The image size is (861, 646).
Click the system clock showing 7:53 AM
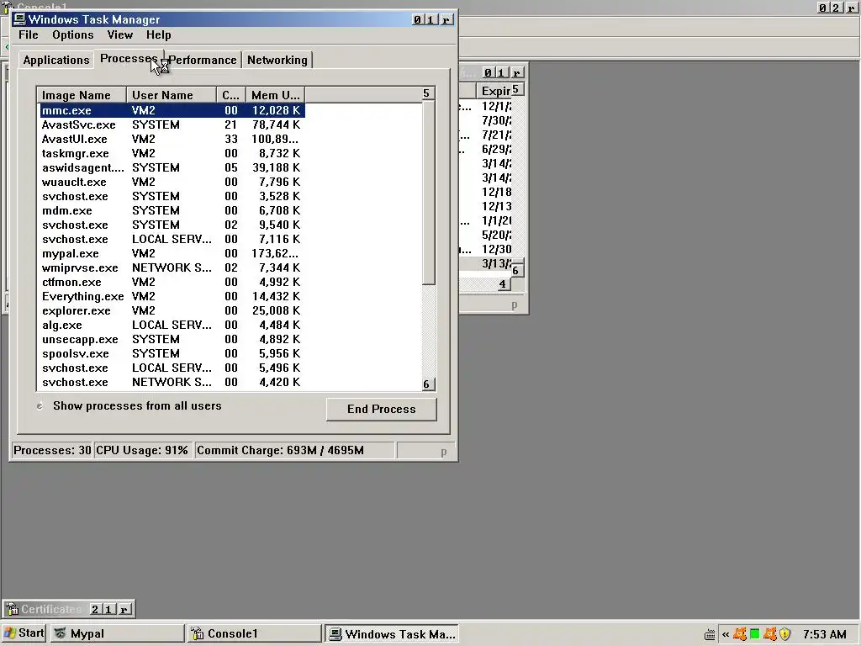pos(825,634)
